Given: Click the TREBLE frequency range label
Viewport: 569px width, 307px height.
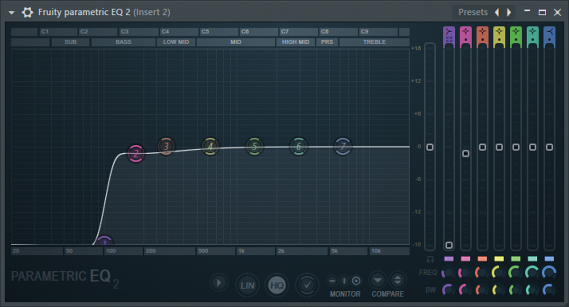Looking at the screenshot, I should coord(374,42).
